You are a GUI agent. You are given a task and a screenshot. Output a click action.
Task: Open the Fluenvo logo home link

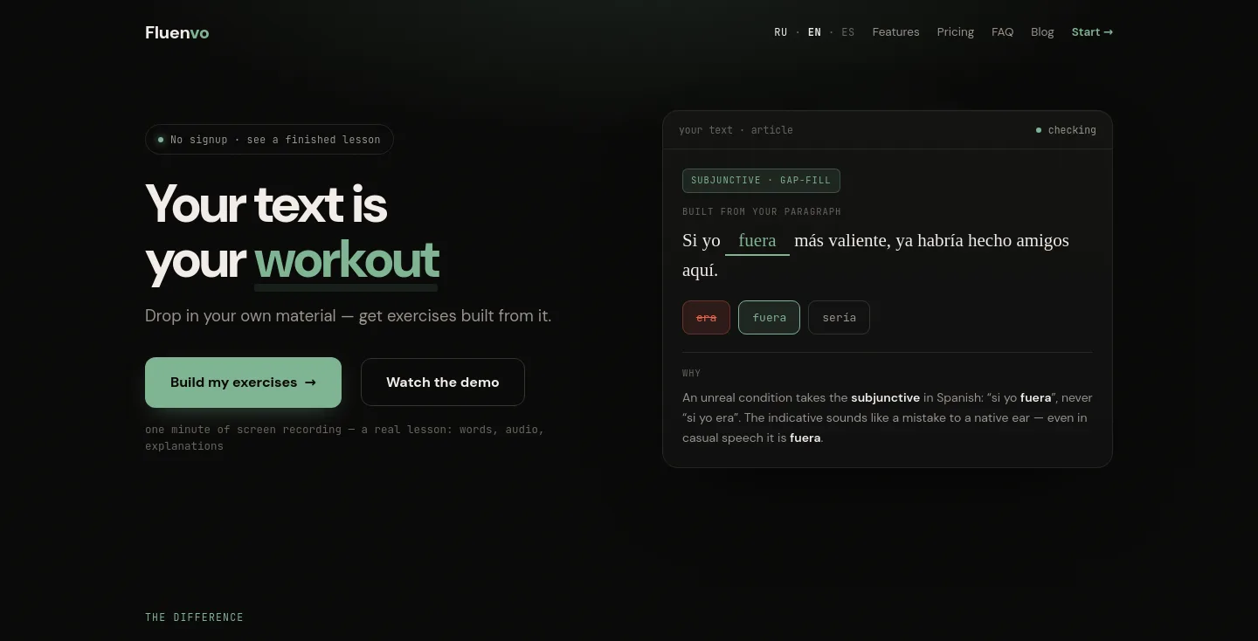177,32
